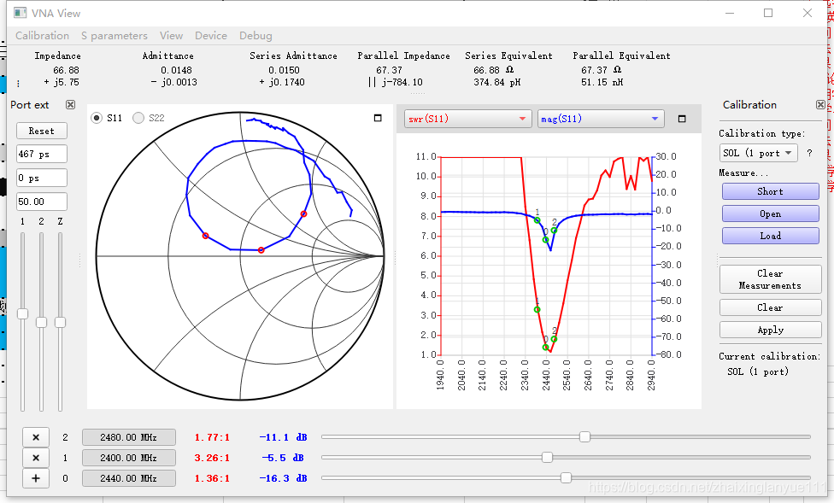Click the marker 2 frequency slider handle
The image size is (834, 503).
(x=584, y=437)
